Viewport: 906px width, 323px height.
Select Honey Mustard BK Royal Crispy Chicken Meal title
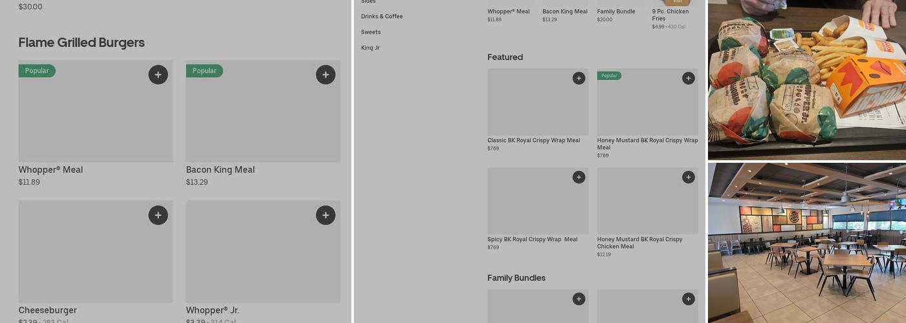click(x=640, y=243)
